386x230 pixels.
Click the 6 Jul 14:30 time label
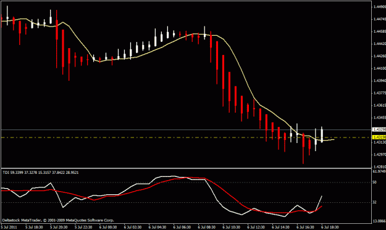(x=280, y=228)
